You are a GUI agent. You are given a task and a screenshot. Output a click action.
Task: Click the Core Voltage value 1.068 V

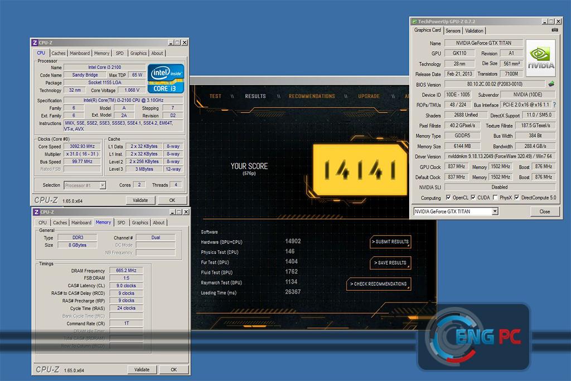coord(132,90)
